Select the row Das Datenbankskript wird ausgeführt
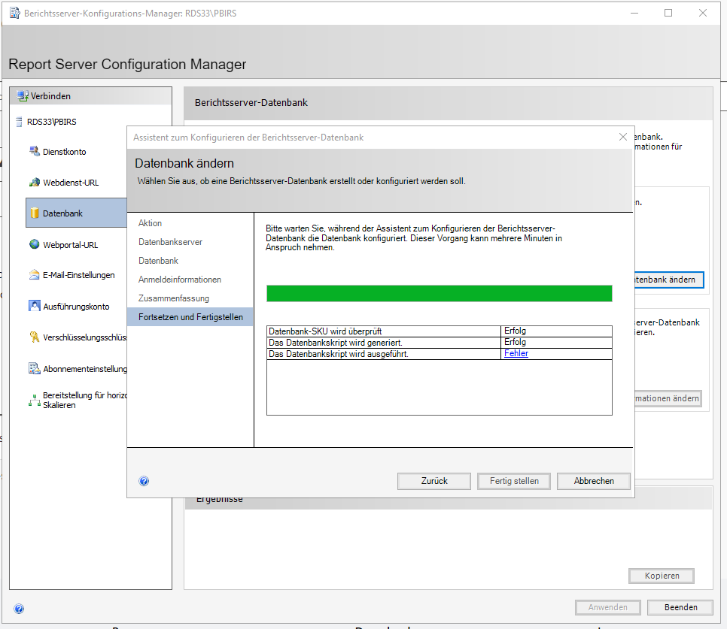The image size is (727, 629). 439,354
